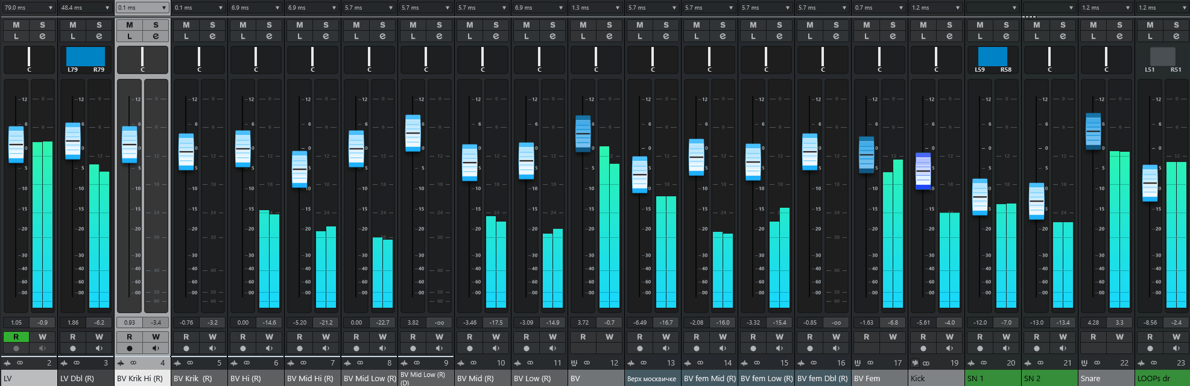Viewport: 1190px width, 386px height.
Task: Mute the Kick channel
Action: click(x=923, y=25)
